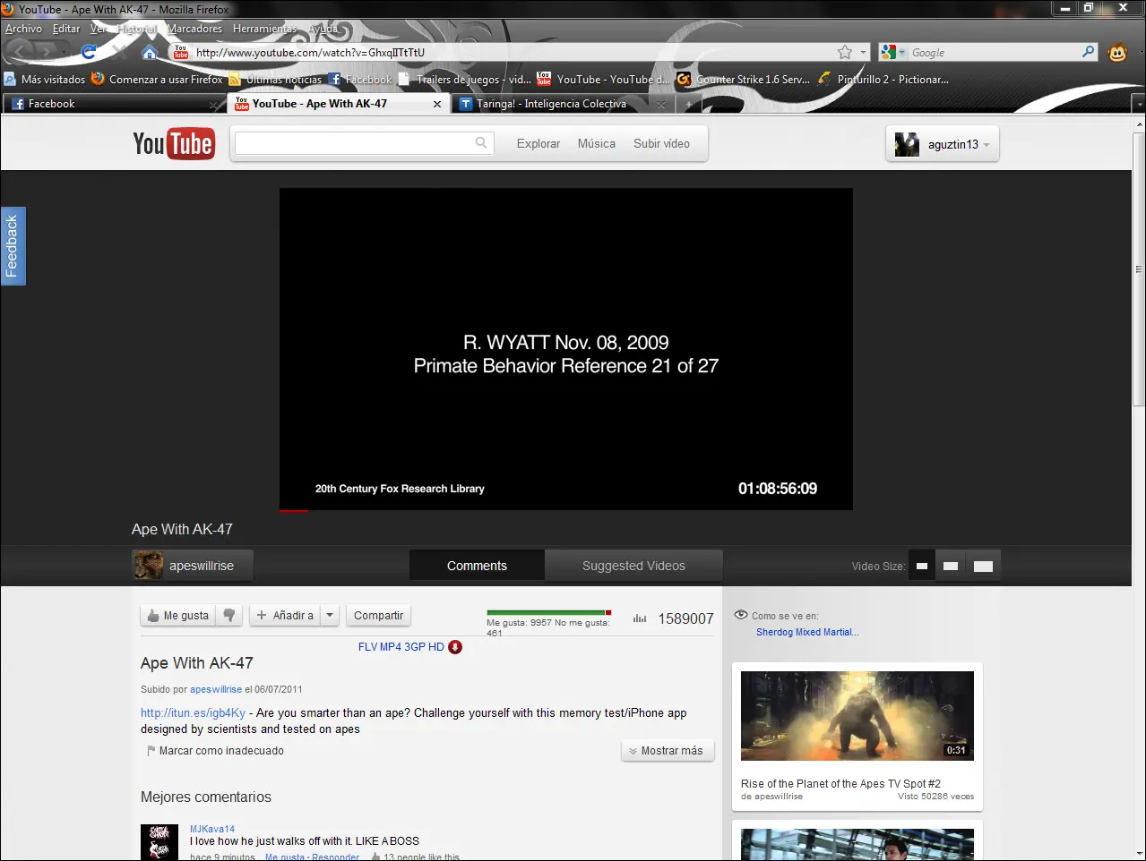Open Facebook bookmark in bookmarks toolbar

coord(360,79)
